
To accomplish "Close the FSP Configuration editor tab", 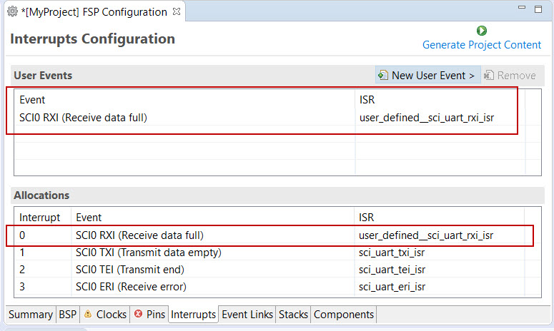I will (x=177, y=11).
